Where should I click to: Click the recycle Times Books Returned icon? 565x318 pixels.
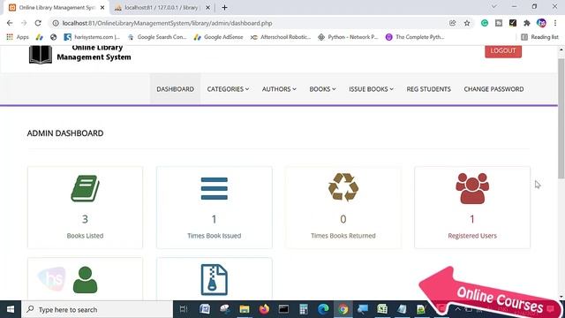343,187
